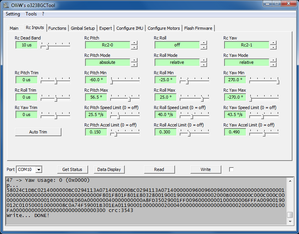Viewport: 299px width, 234px height.
Task: Switch to the Gimbal Setup tab
Action: click(x=83, y=28)
